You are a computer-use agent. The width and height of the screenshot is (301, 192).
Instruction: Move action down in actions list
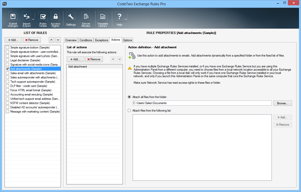120,59
